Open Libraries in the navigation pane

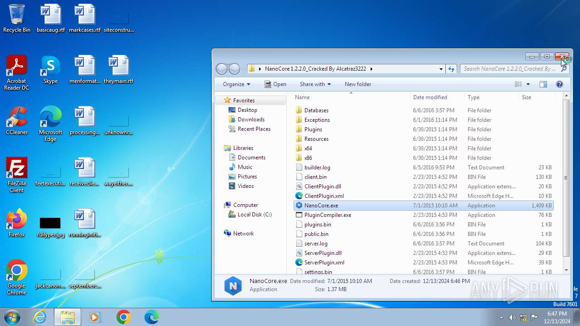(243, 148)
